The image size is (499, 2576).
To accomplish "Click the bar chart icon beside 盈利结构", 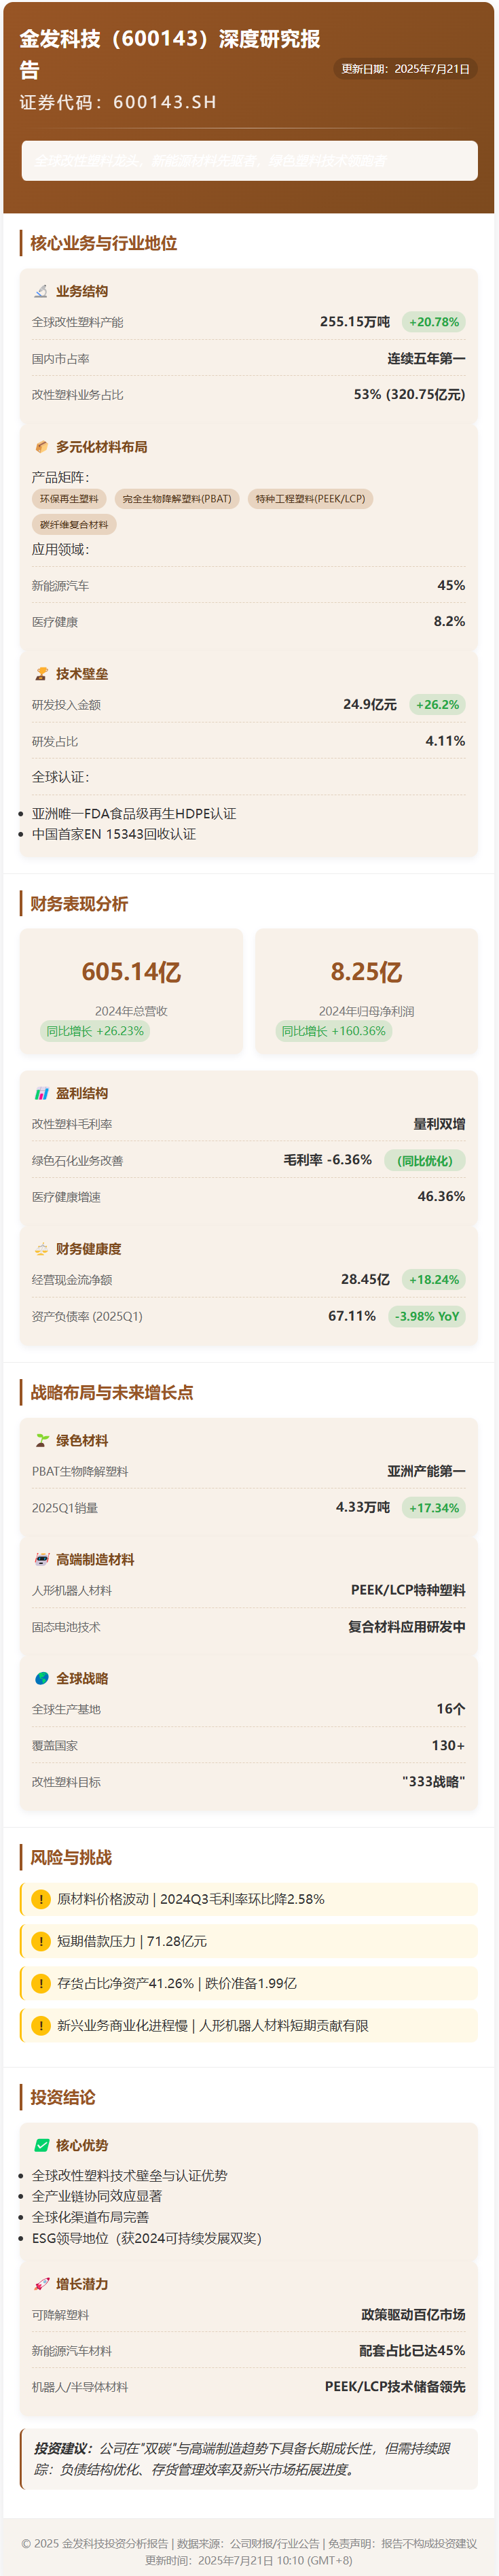I will pyautogui.click(x=41, y=1093).
